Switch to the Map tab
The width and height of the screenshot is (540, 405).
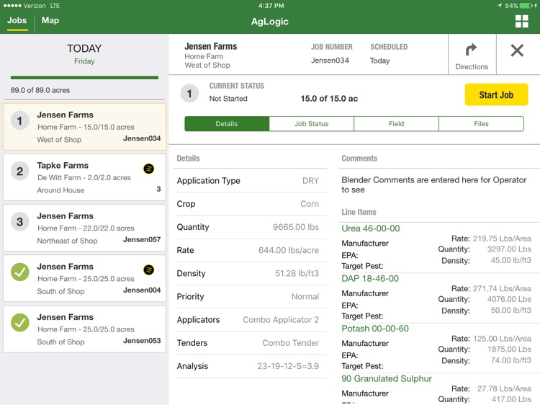click(x=50, y=20)
